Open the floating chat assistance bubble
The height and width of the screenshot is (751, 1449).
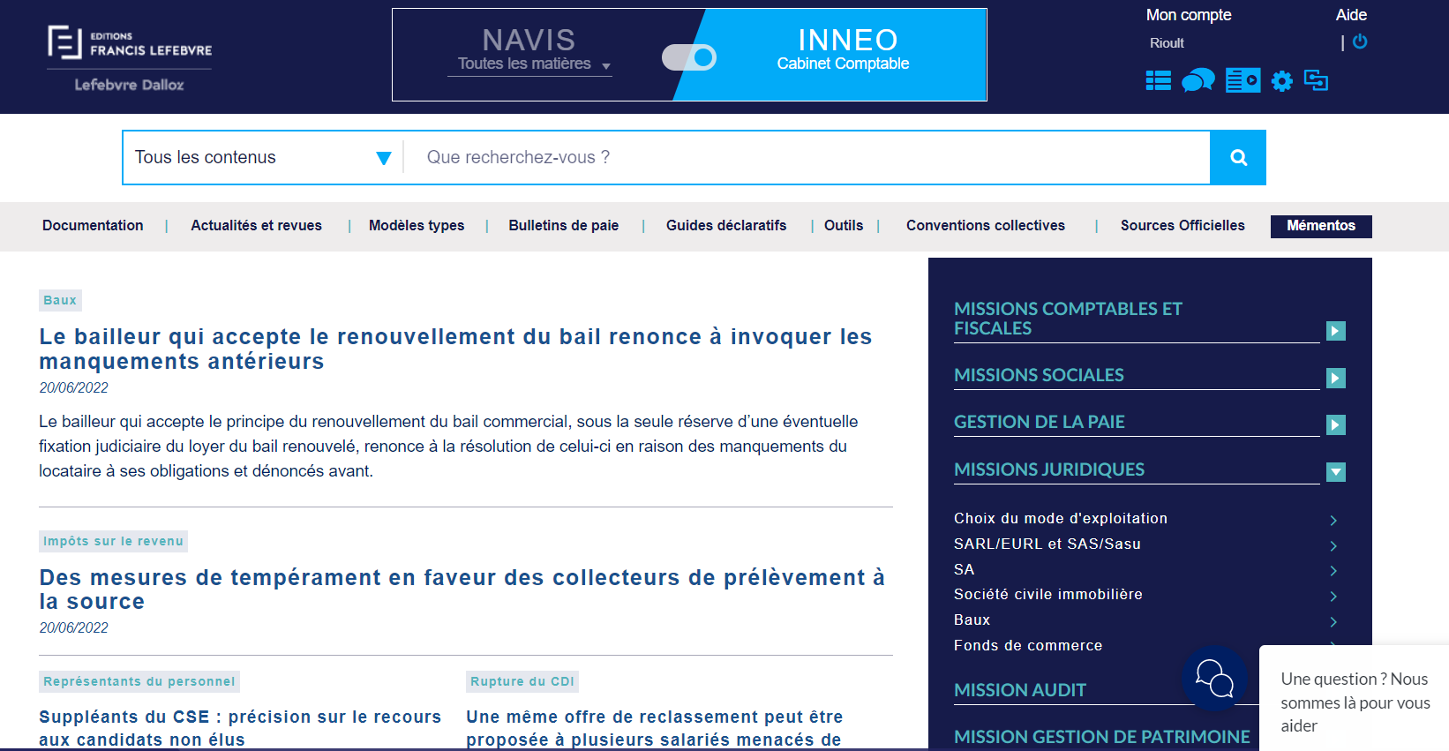(x=1214, y=678)
